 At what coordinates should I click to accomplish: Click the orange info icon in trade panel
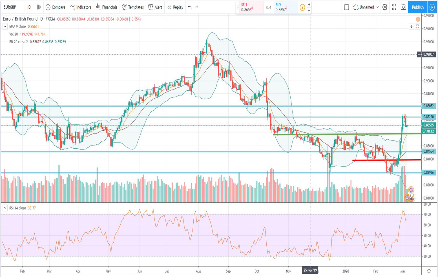click(302, 8)
